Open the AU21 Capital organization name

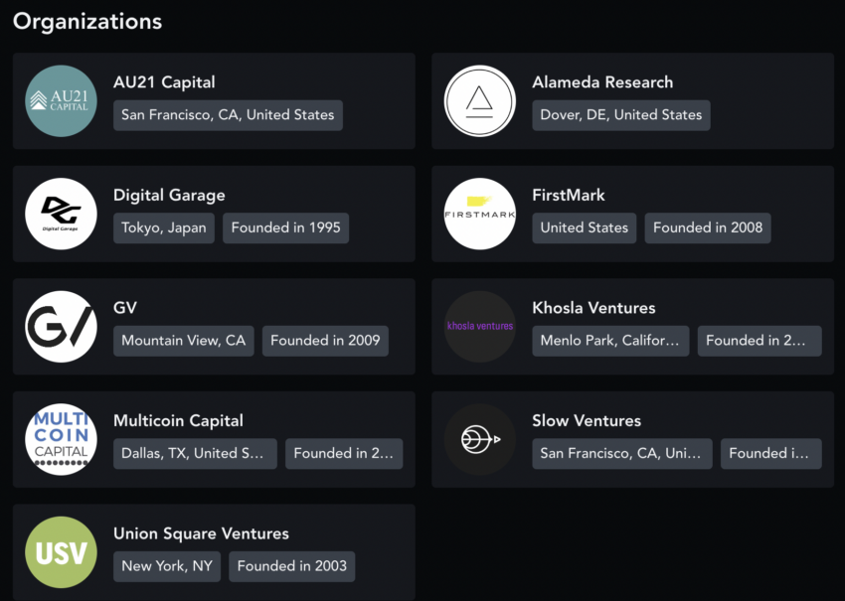point(164,82)
